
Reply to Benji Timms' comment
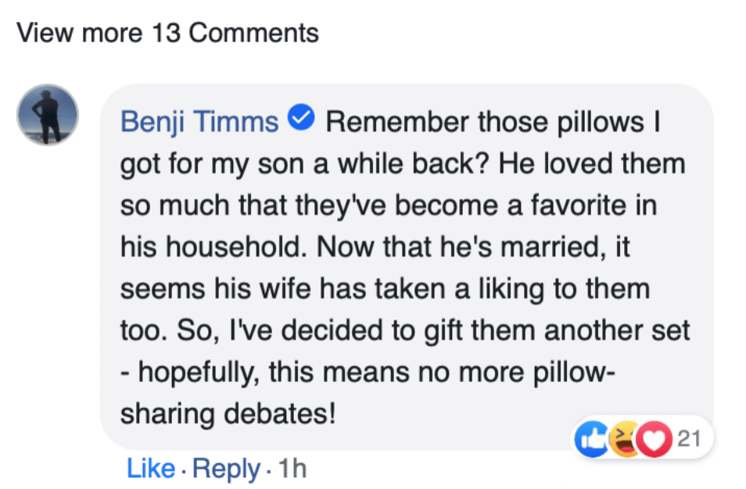click(226, 469)
